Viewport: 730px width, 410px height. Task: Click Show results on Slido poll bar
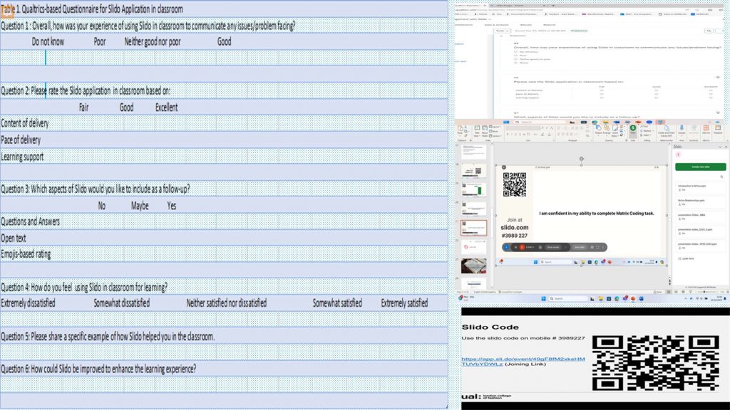coord(553,247)
